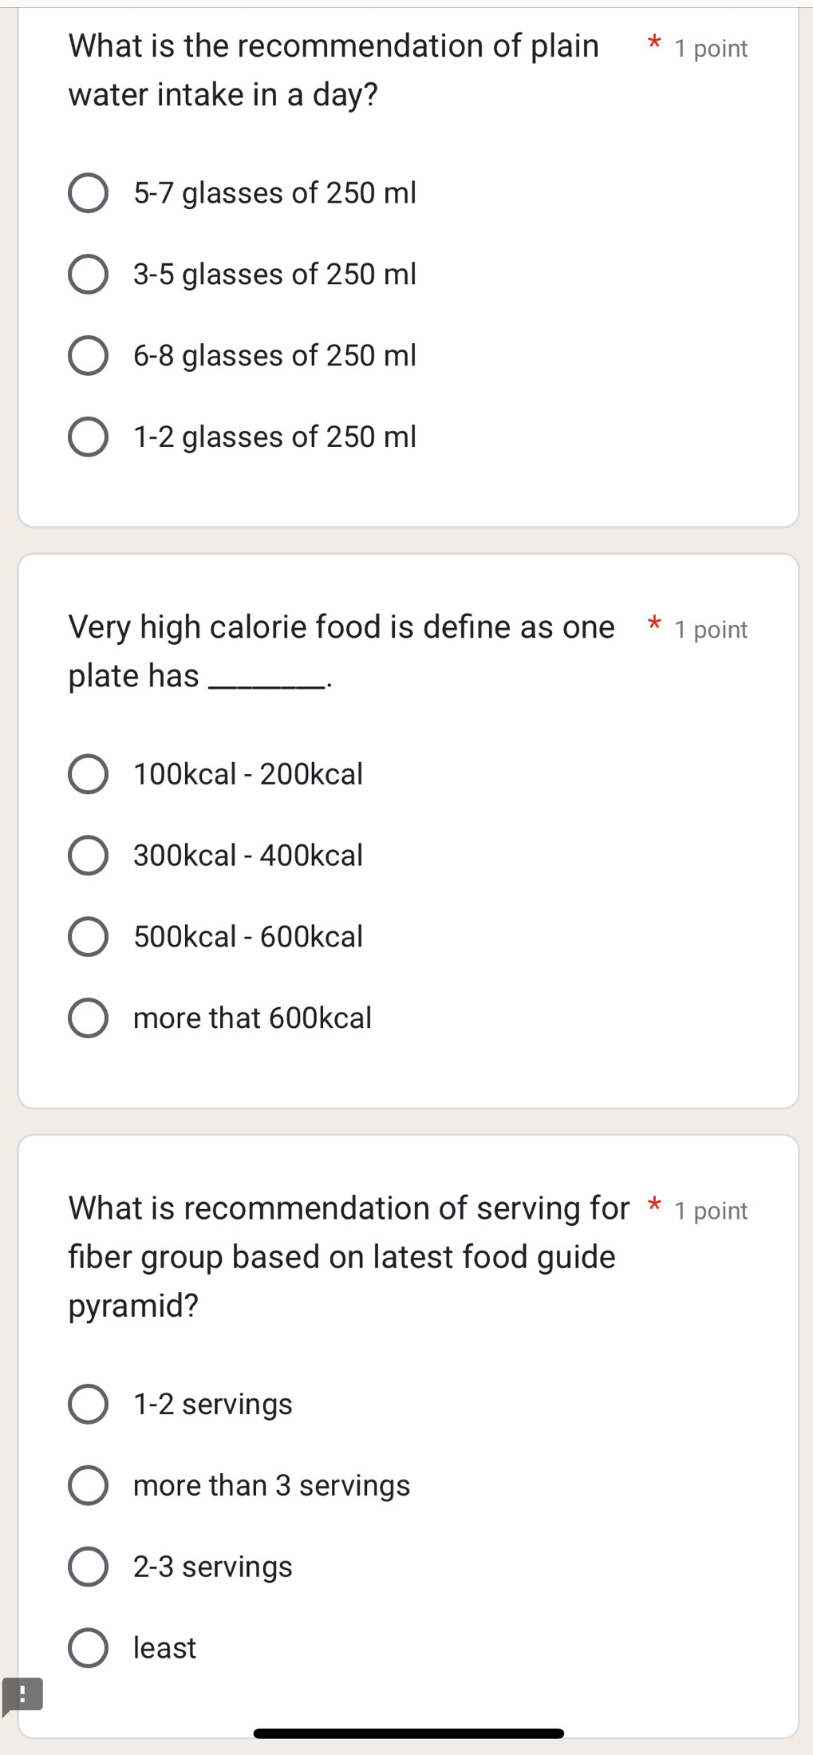Choose the 100kcal - 200kcal option
This screenshot has width=813, height=1755.
pos(88,775)
